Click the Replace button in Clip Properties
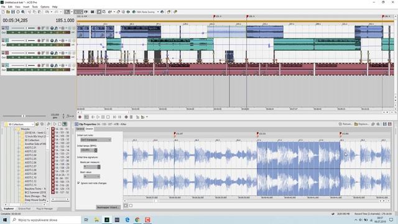The width and height of the screenshot is (398, 224). pos(361,124)
